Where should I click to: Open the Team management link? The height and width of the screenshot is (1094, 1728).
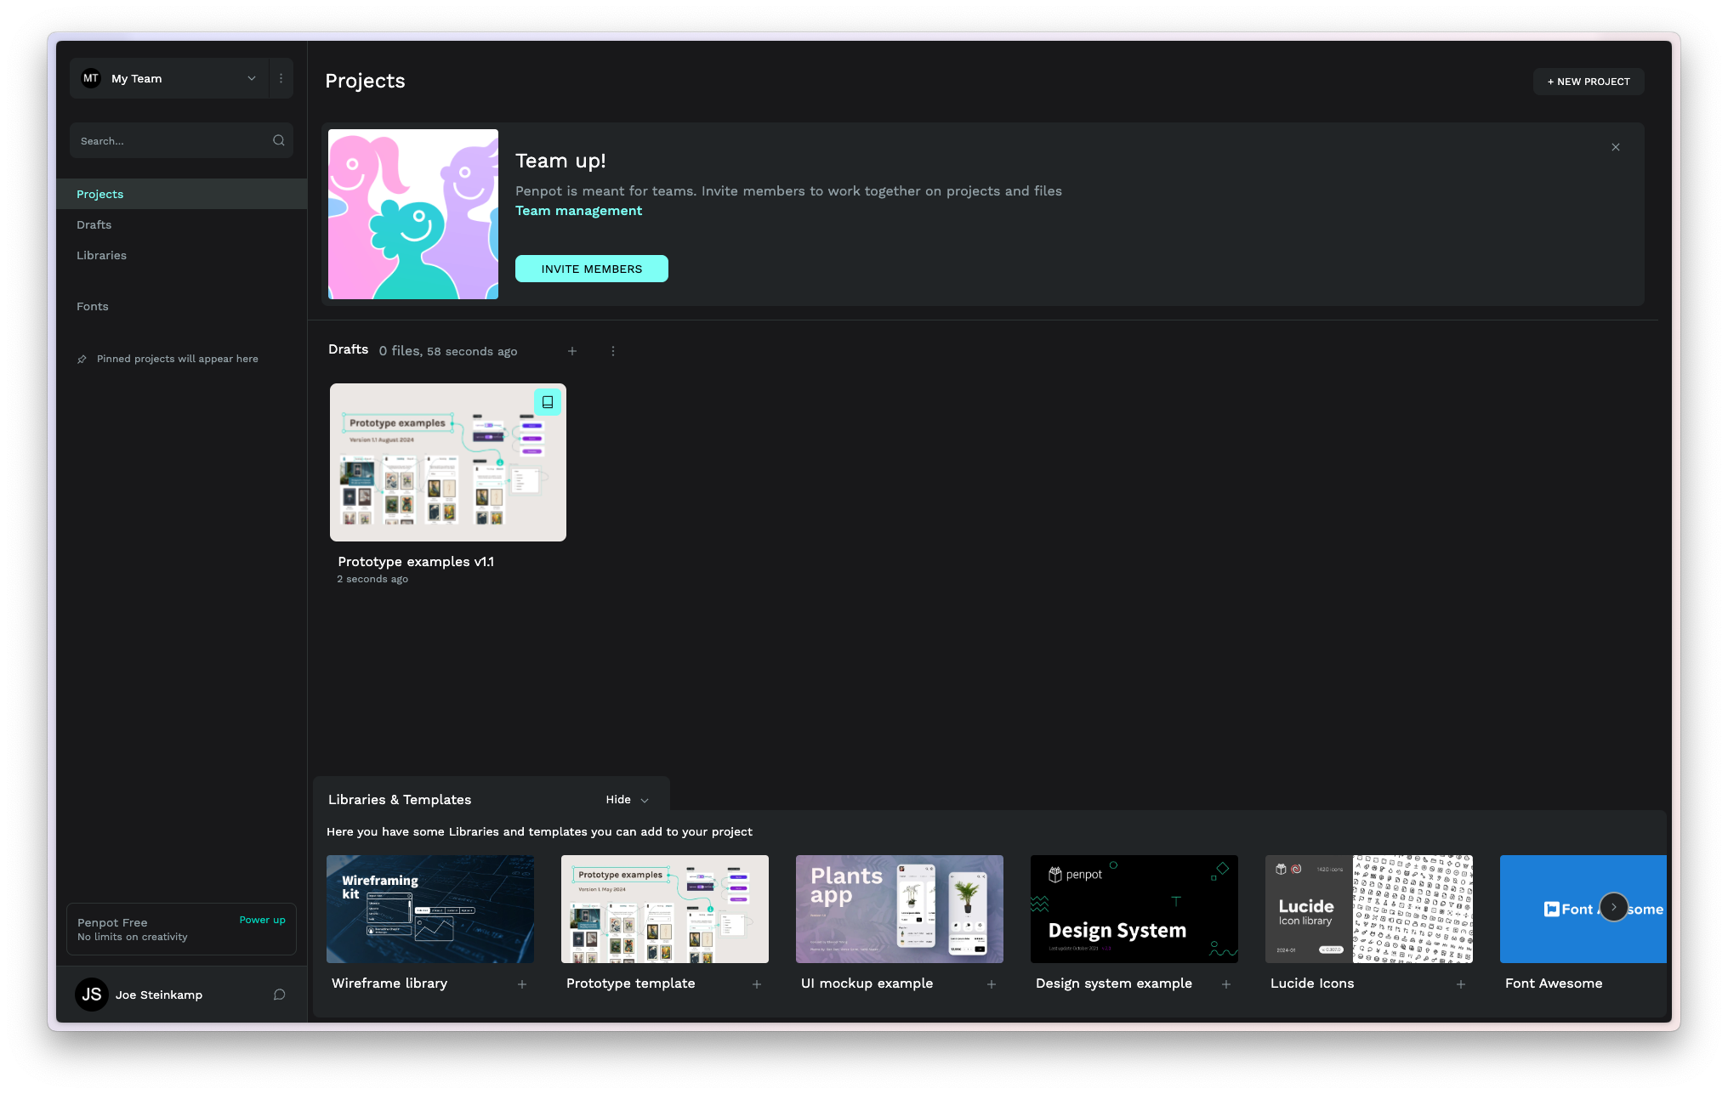point(578,211)
